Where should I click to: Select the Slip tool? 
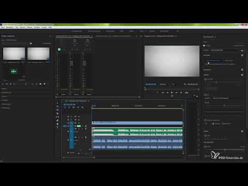[x=57, y=117]
